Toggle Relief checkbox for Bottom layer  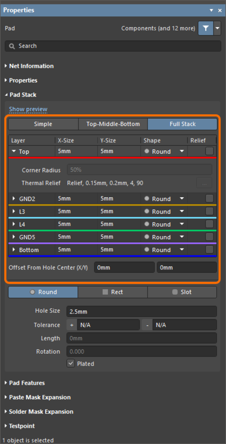pos(209,250)
